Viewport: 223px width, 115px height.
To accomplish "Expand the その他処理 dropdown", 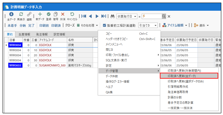I will point(97,26).
